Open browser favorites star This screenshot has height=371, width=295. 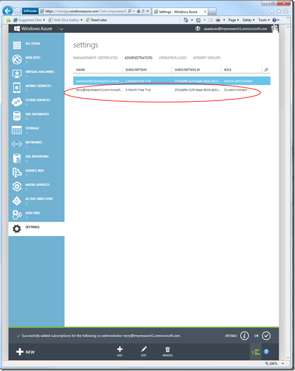tap(279, 11)
